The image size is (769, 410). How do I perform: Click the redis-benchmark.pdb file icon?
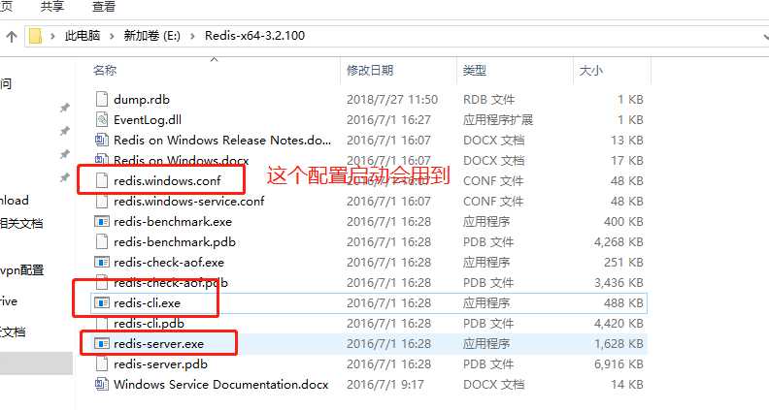click(102, 242)
